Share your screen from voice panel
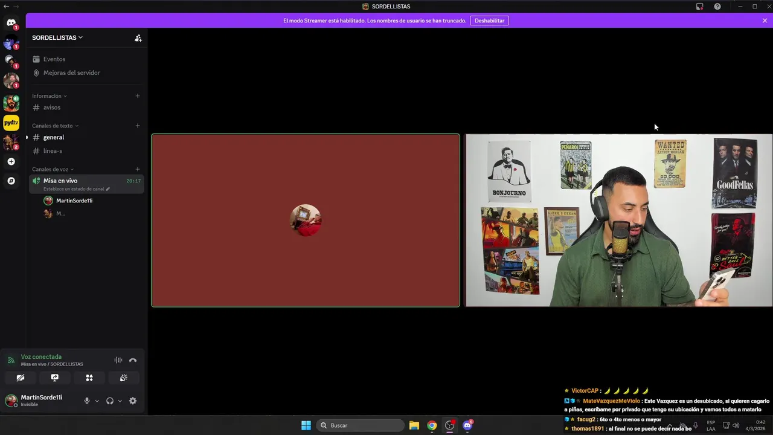 tap(55, 378)
